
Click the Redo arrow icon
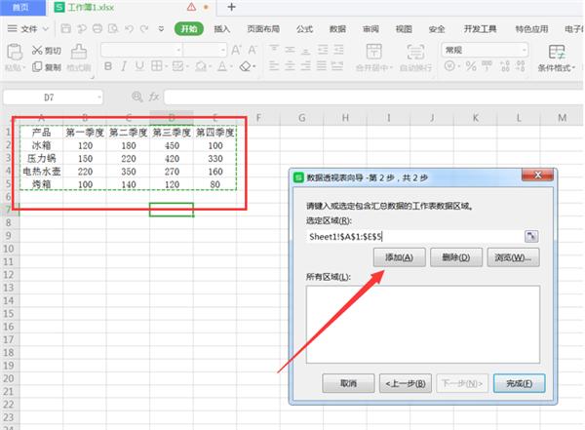[144, 28]
